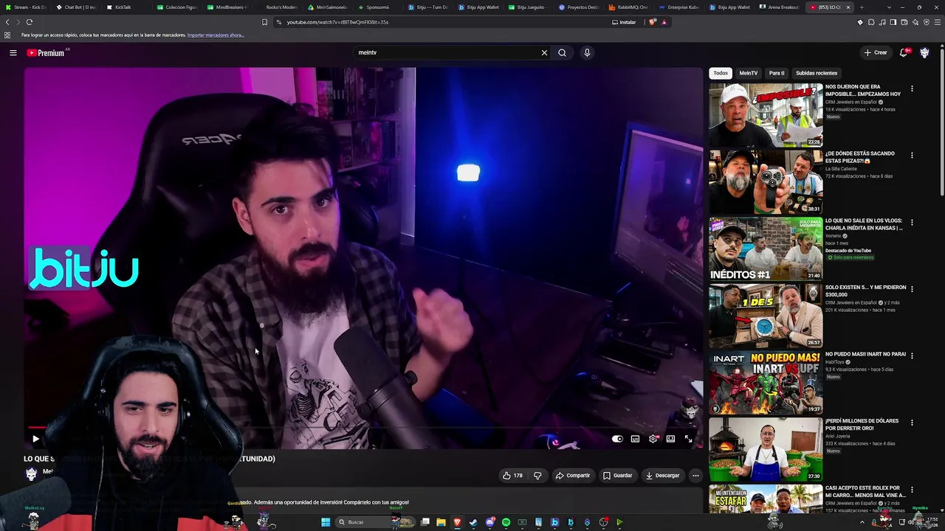
Task: Click the magnifier search button
Action: [x=562, y=52]
